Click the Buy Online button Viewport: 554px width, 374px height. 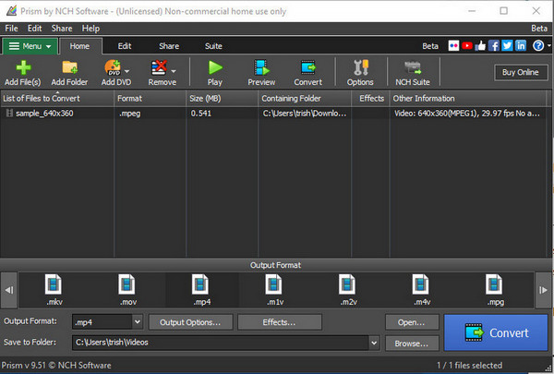(x=521, y=72)
